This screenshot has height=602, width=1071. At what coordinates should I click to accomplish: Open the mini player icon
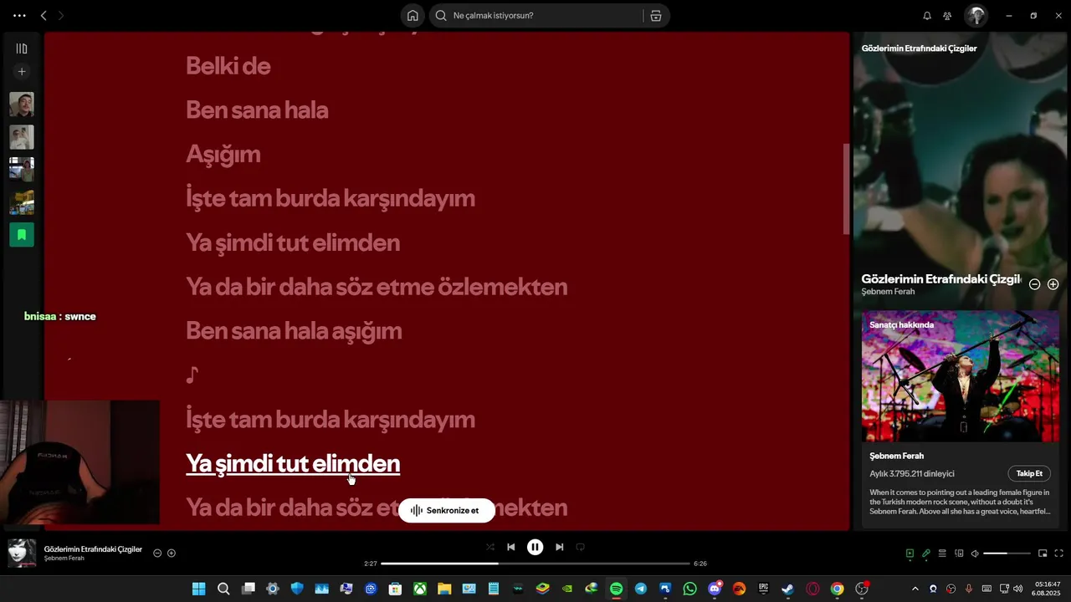tap(1043, 554)
